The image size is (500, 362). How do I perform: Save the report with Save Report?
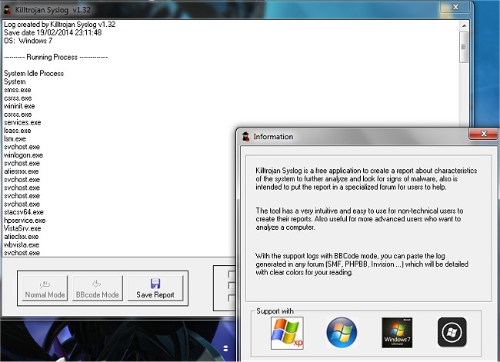click(155, 288)
